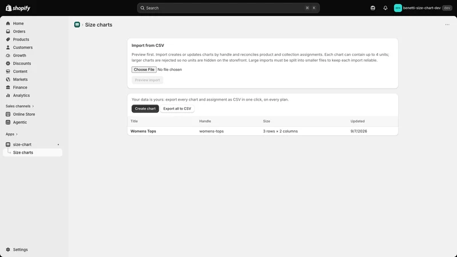The width and height of the screenshot is (457, 257).
Task: Click the Agentic channel icon
Action: [8, 122]
